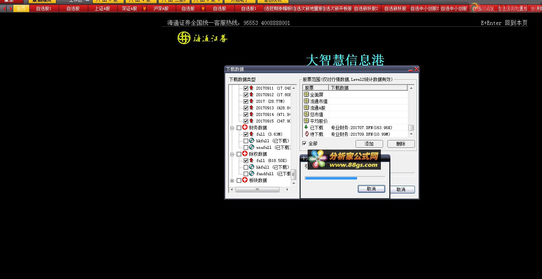542x279 pixels.
Task: Click red arrow icon beside 20170911
Action: (x=252, y=88)
